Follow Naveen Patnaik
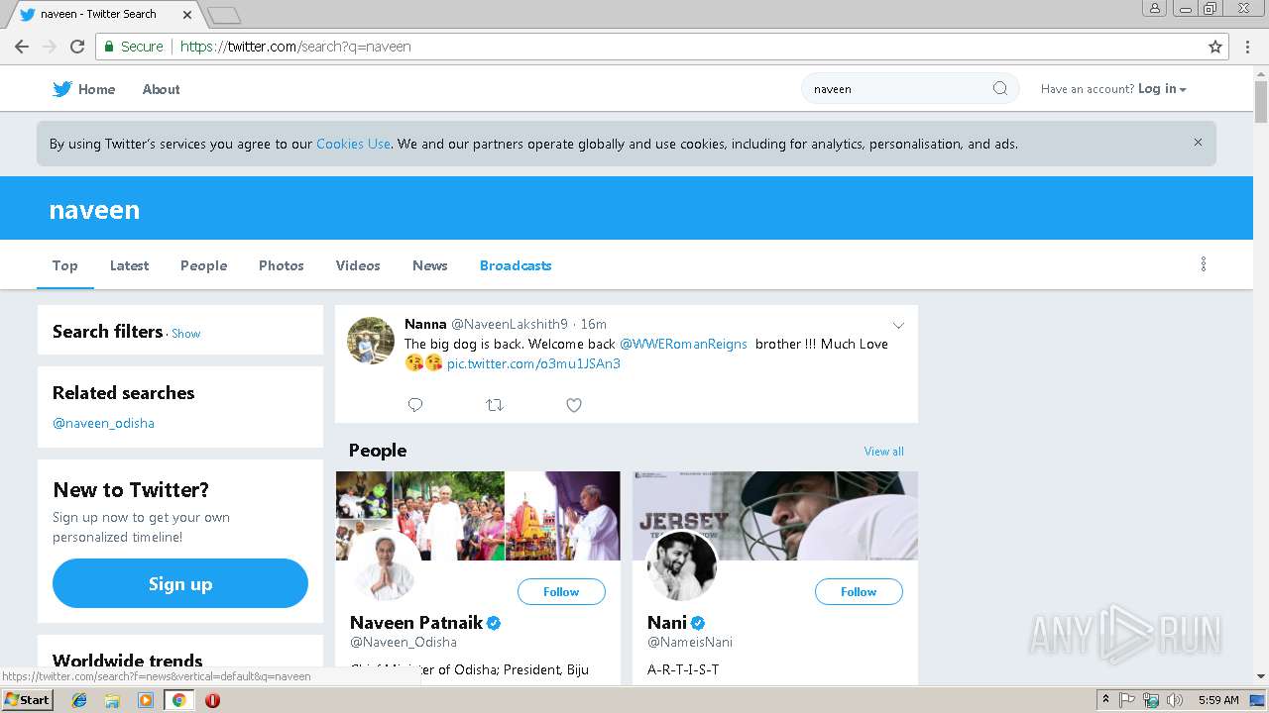Image resolution: width=1269 pixels, height=713 pixels. 561,591
